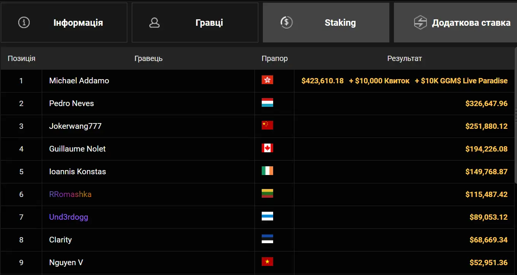The image size is (517, 275).
Task: Select player name Und3rdogg
Action: coord(69,217)
